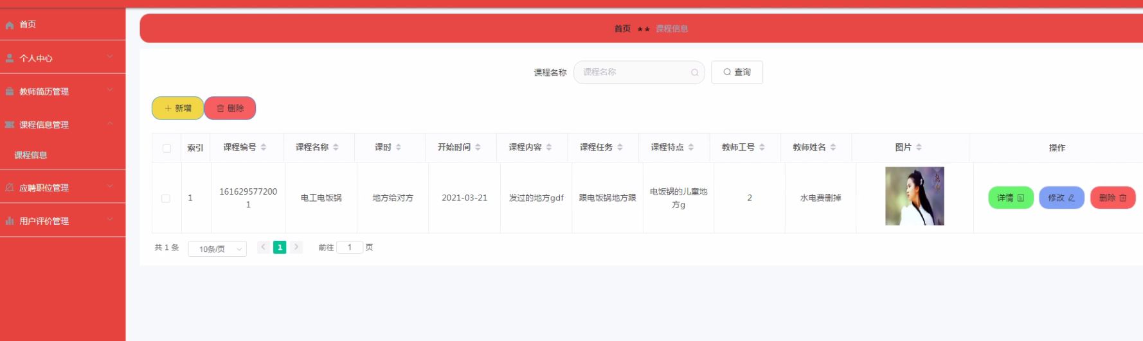
Task: Click the 共 1 条 total count
Action: 166,247
